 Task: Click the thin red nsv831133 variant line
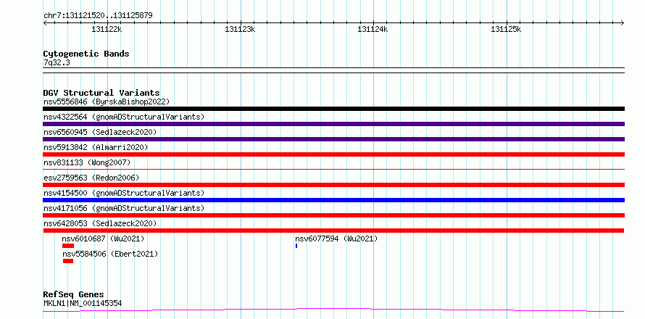click(x=333, y=169)
